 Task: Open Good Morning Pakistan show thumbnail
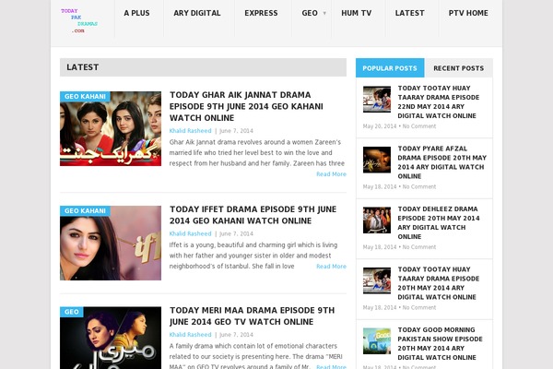click(x=377, y=341)
